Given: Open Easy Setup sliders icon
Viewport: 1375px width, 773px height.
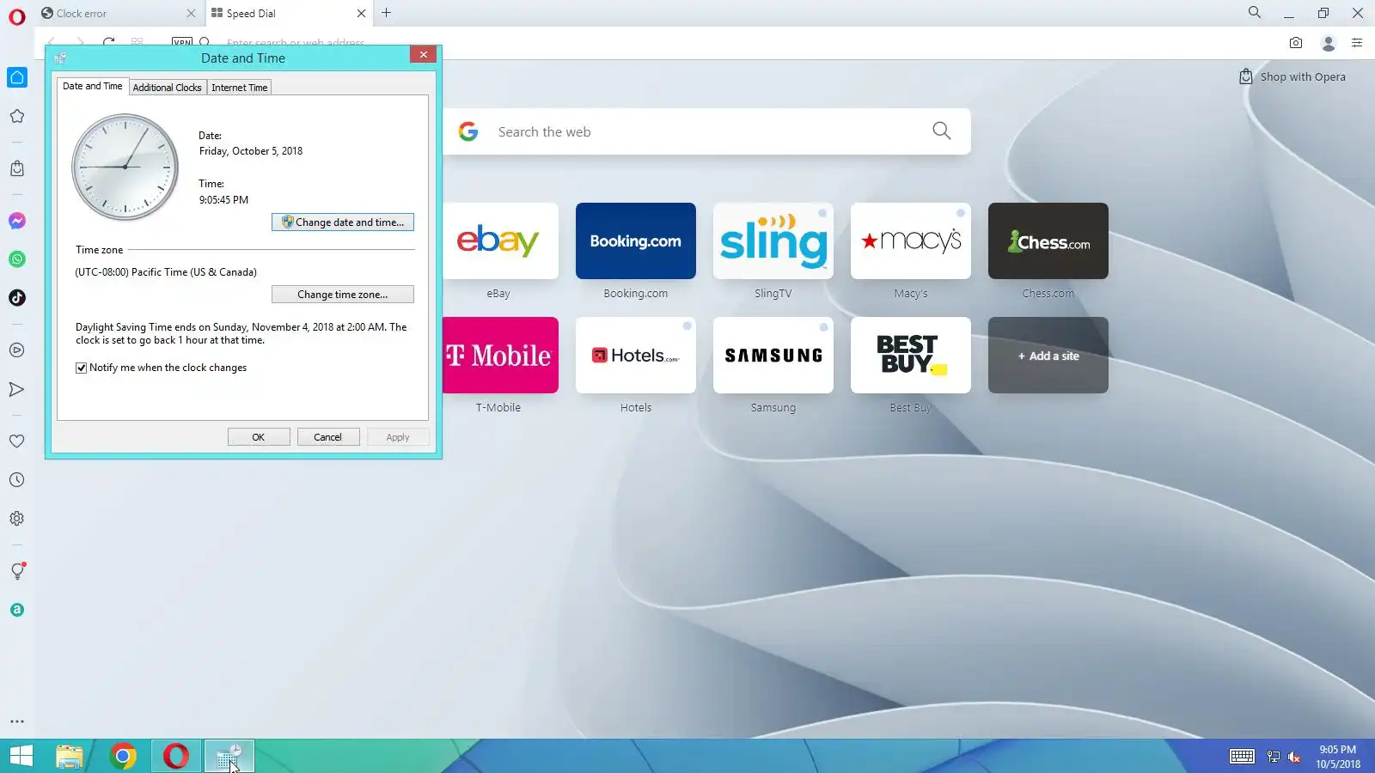Looking at the screenshot, I should tap(1357, 42).
